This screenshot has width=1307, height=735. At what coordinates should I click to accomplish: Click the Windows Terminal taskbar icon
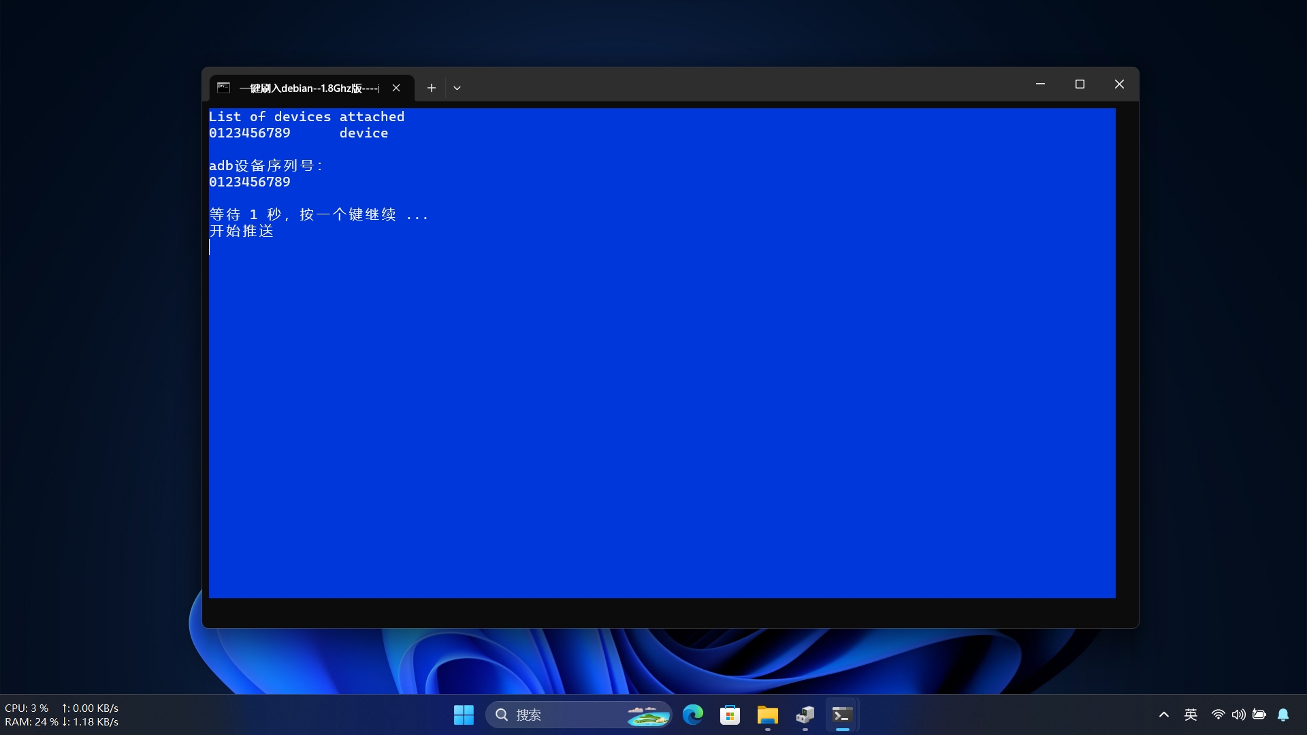coord(842,715)
